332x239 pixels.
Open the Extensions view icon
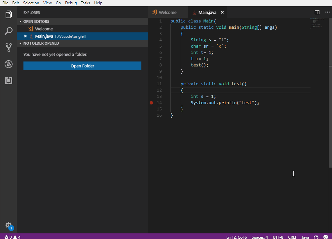9,80
